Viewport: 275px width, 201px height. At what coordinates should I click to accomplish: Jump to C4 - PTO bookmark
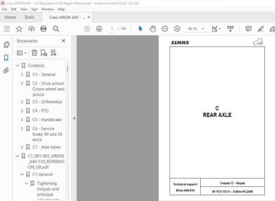tap(40, 111)
